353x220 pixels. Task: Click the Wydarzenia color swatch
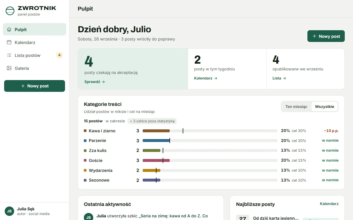point(85,170)
